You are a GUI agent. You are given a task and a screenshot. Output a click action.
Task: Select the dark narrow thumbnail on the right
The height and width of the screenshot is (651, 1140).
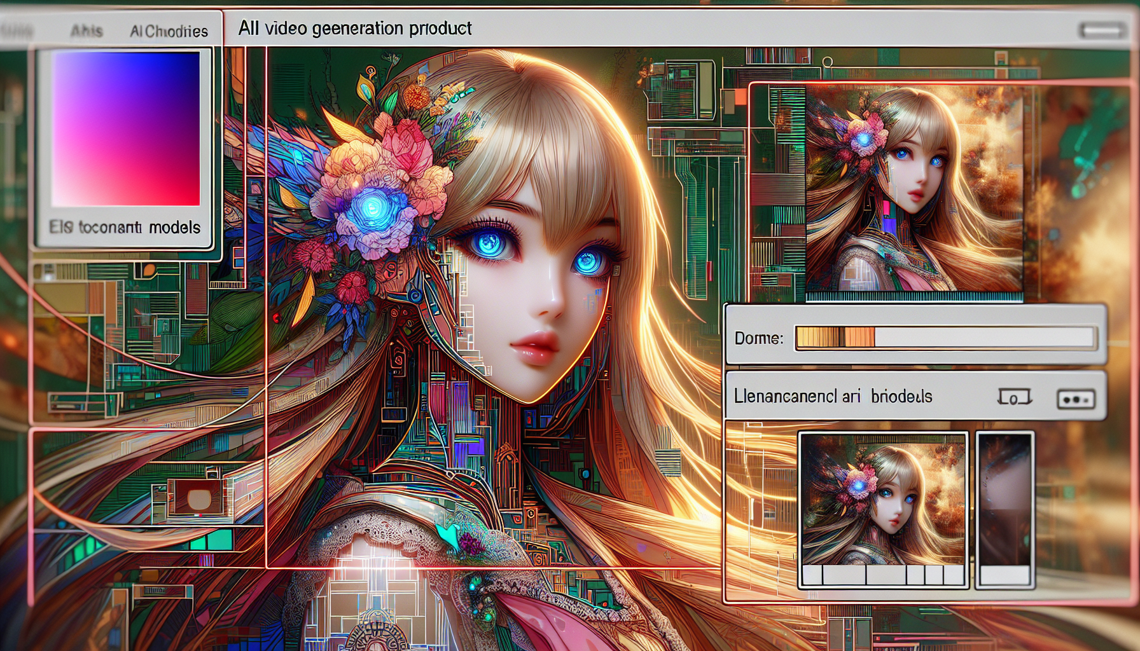click(1004, 499)
